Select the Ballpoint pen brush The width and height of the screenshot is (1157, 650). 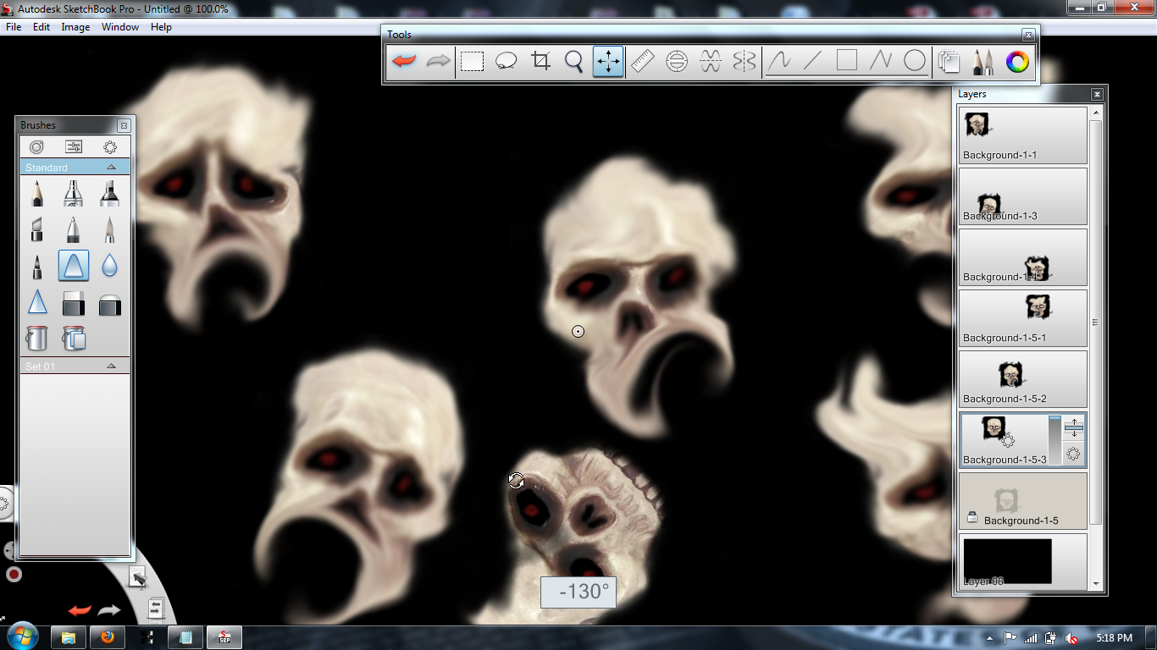[x=74, y=229]
